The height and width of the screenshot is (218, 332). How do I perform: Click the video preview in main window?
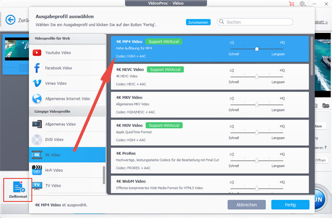[323, 65]
